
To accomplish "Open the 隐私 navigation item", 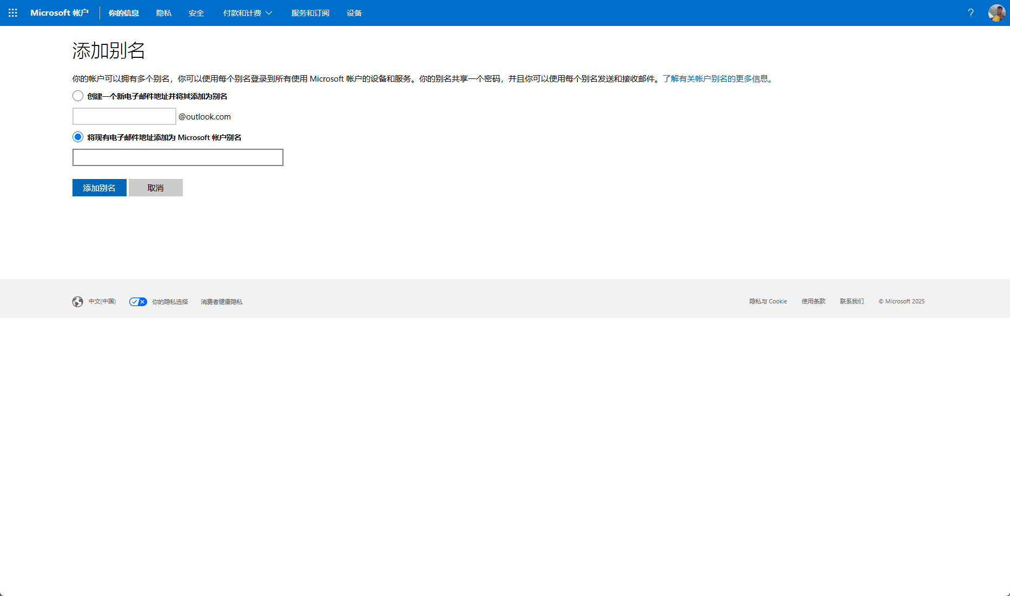I will click(x=163, y=12).
